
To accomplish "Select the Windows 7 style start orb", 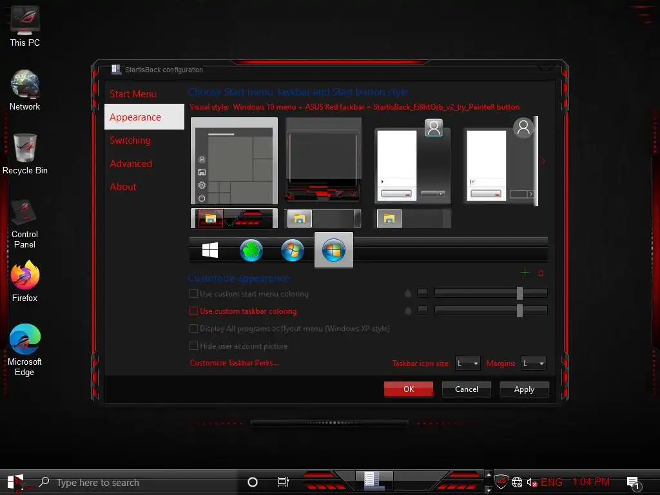I will 292,250.
